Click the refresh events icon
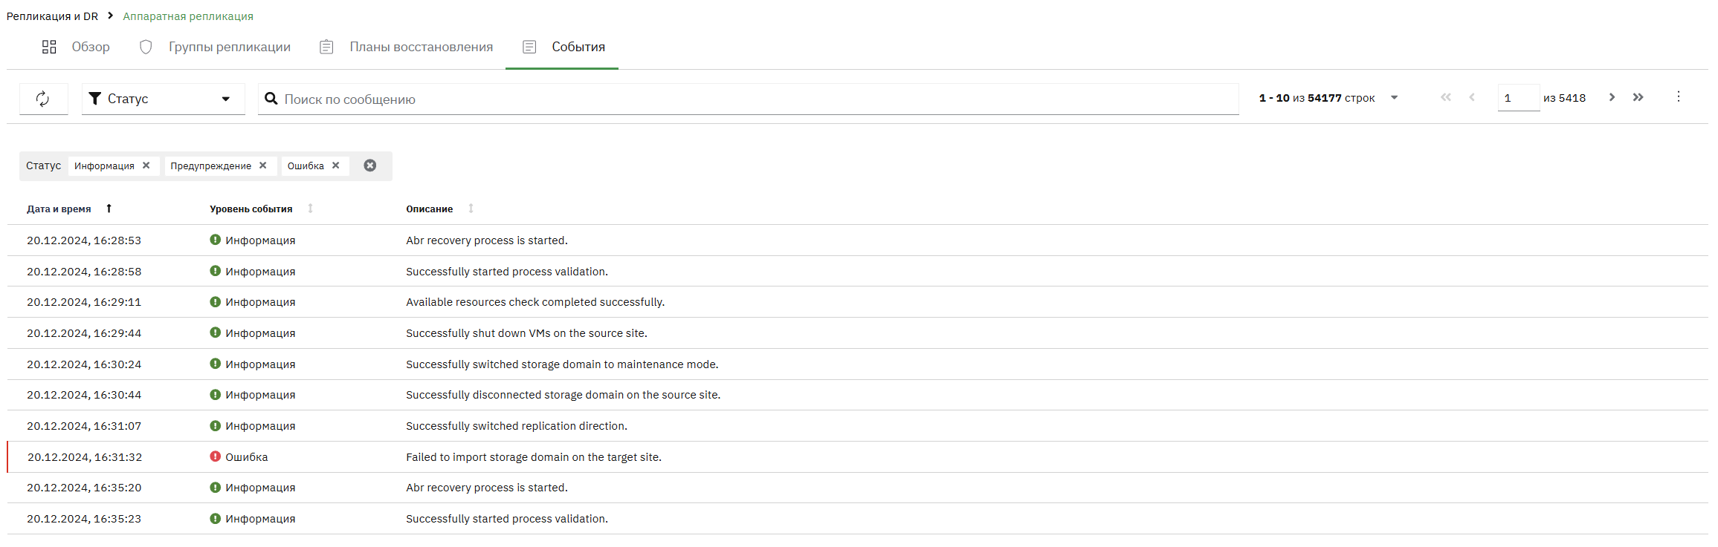The height and width of the screenshot is (547, 1718). click(x=43, y=99)
